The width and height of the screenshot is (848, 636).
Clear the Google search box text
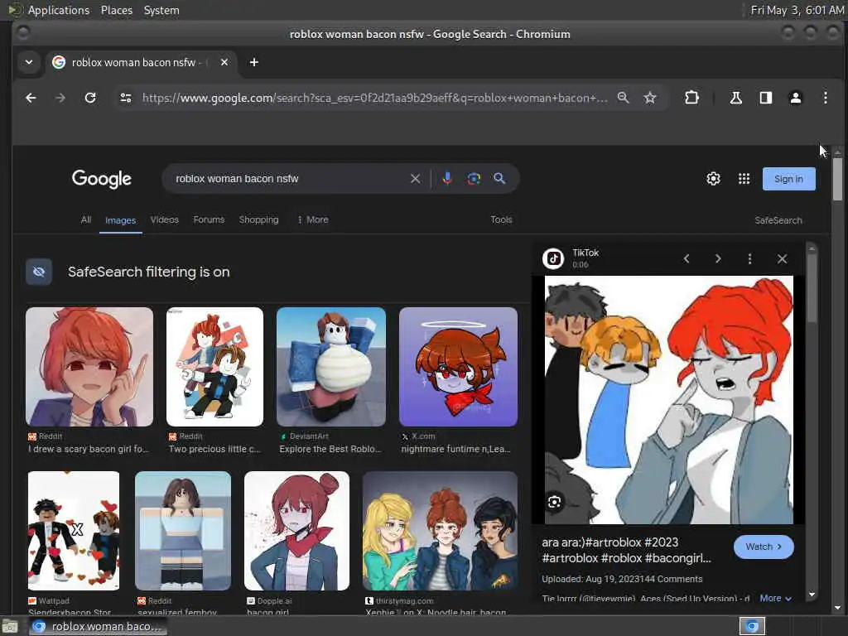coord(416,179)
